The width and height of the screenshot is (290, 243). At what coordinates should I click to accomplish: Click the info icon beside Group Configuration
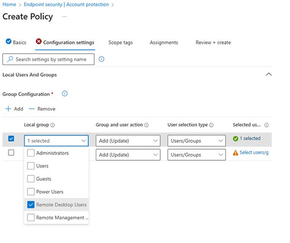65,94
